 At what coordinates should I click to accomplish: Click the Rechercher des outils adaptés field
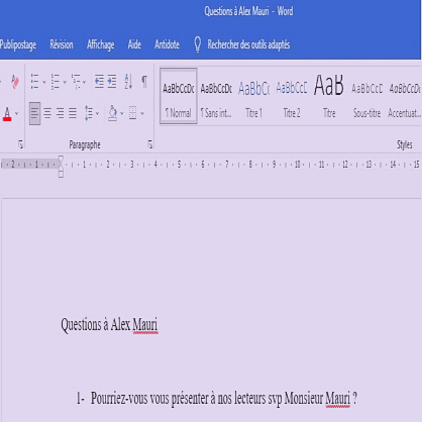248,45
